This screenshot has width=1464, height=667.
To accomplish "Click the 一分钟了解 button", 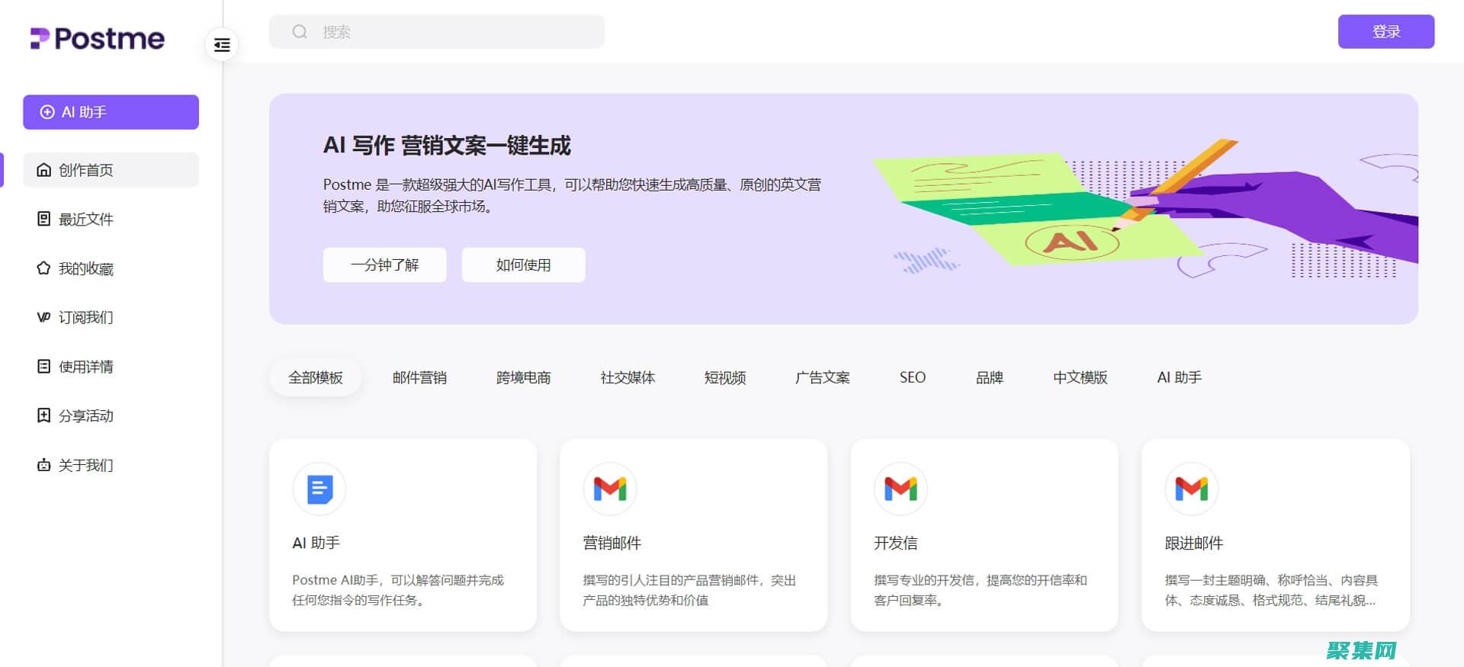I will pyautogui.click(x=384, y=265).
